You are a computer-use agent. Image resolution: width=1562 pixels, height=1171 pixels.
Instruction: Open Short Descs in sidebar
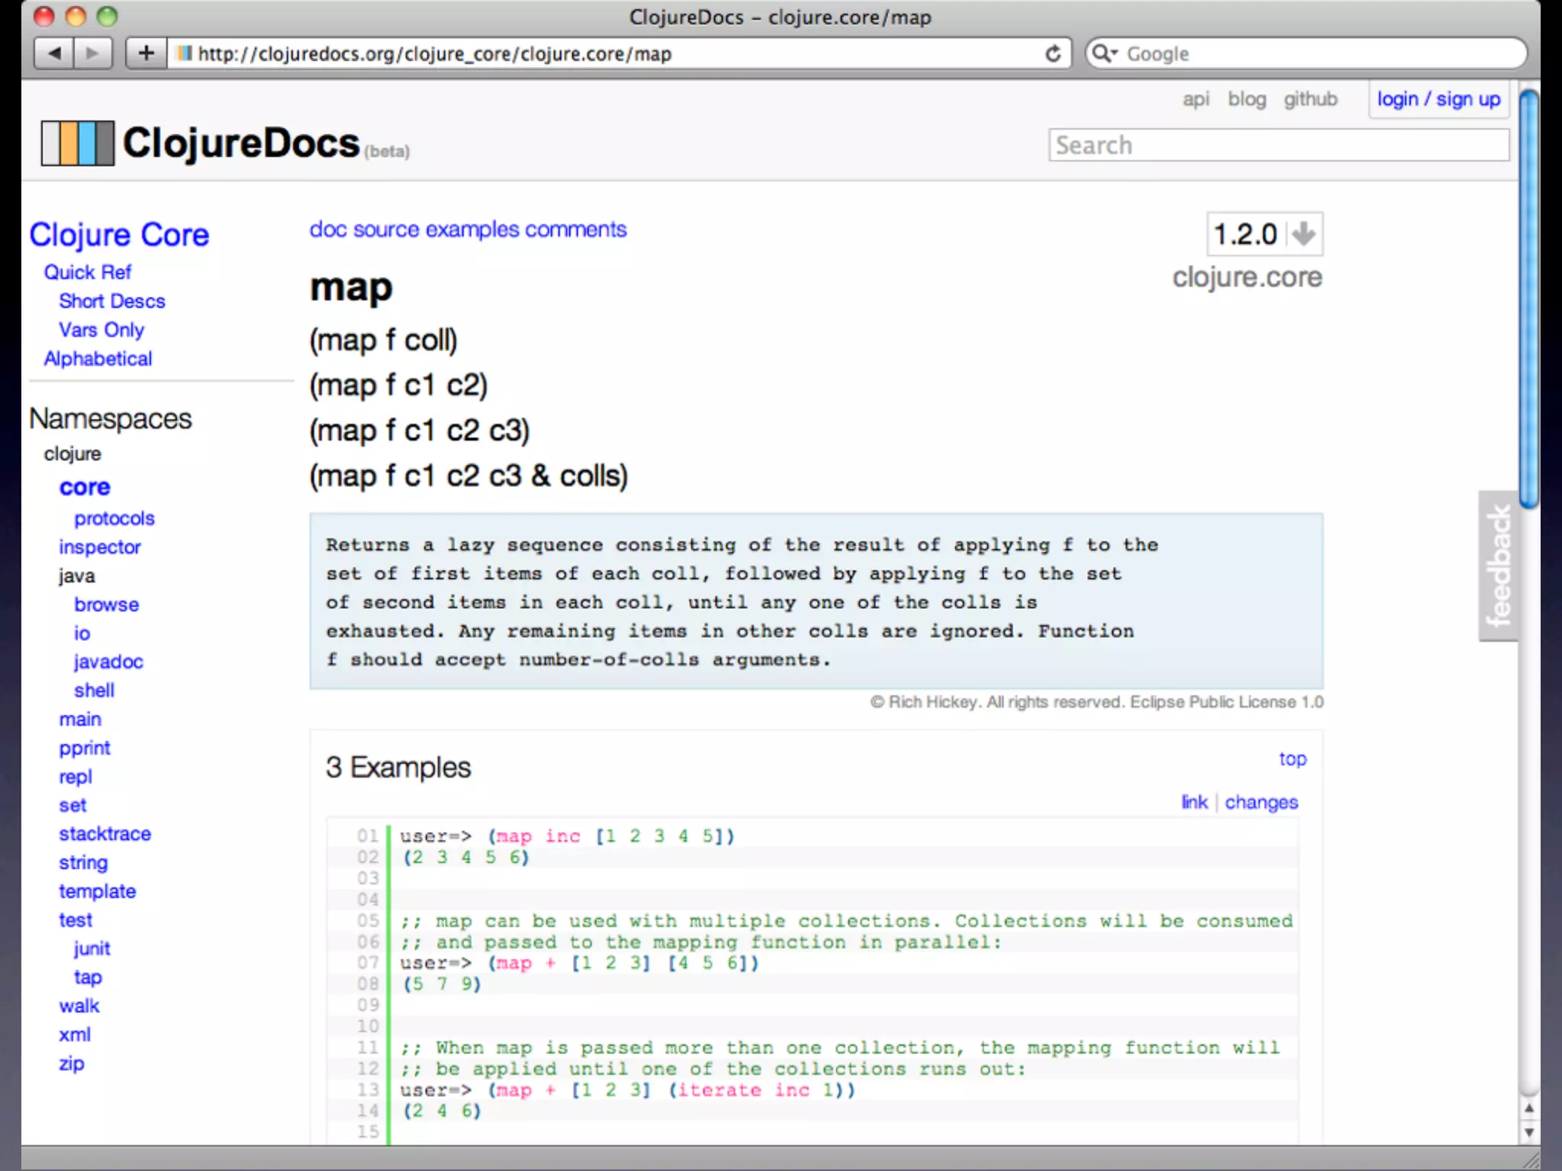pos(112,301)
